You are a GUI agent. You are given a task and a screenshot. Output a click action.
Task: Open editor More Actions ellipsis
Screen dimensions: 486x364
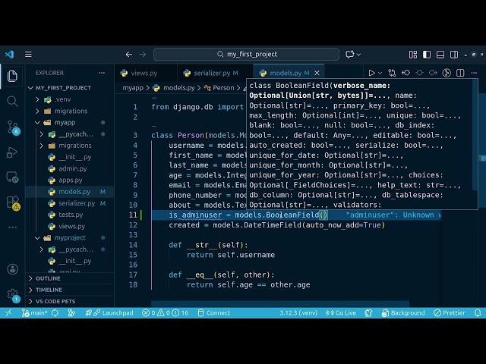coord(474,73)
